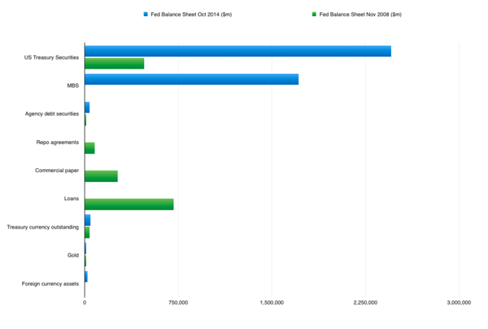The image size is (488, 329).
Task: Click the 'Commercial paper' category label
Action: coord(56,170)
